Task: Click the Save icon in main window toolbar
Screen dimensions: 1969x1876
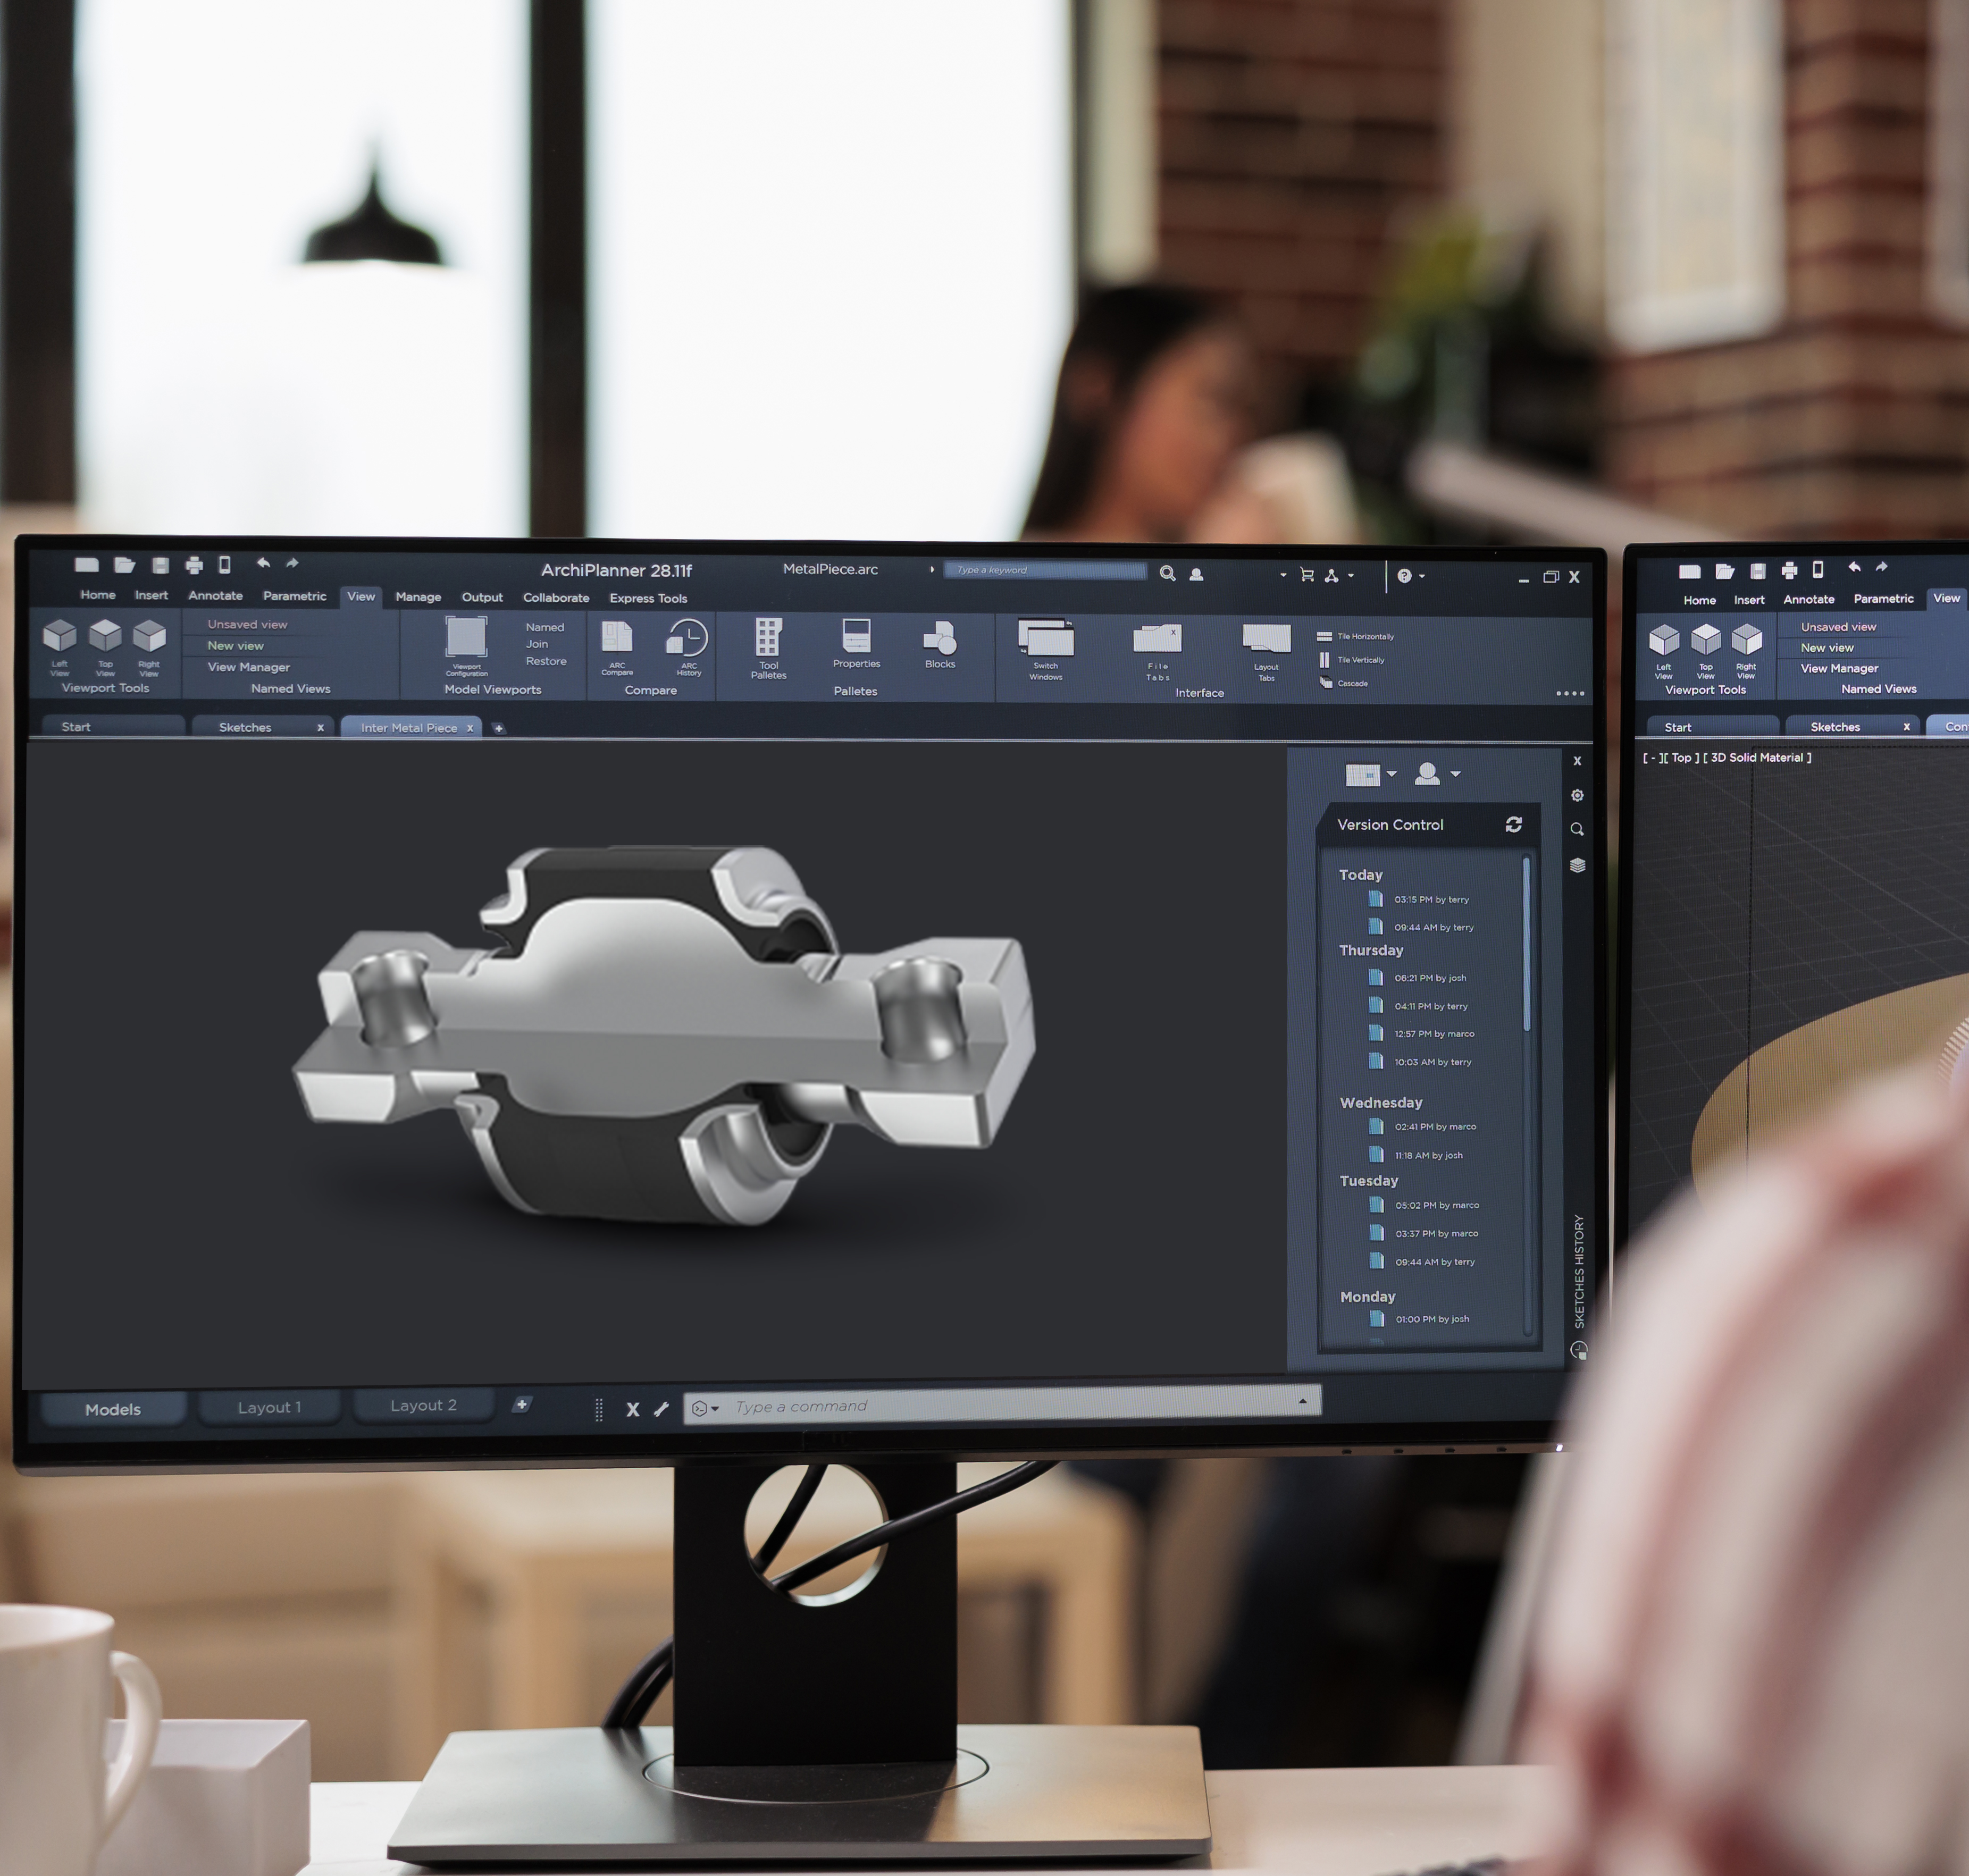Action: [160, 565]
